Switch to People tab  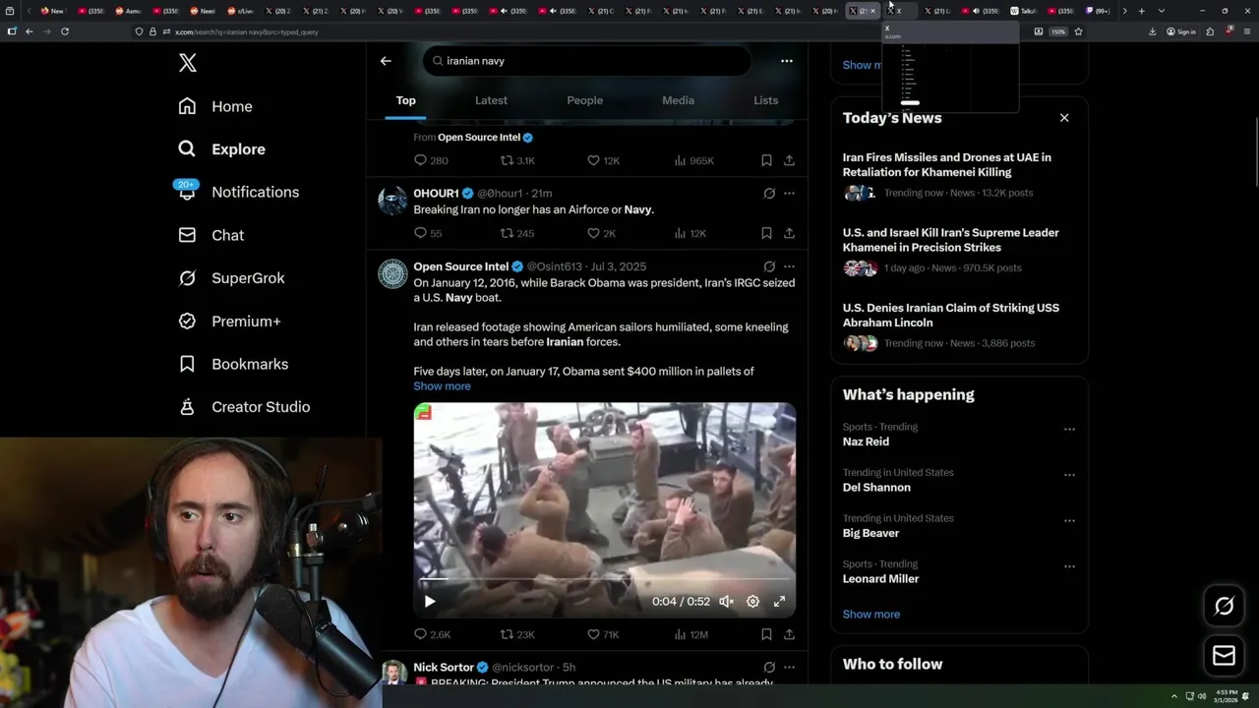pos(584,100)
